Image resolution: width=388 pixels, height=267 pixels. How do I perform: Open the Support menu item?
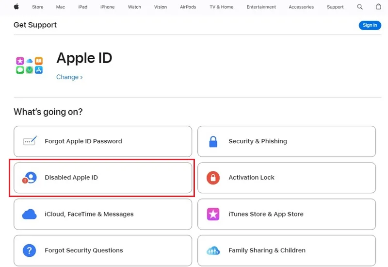click(x=335, y=7)
